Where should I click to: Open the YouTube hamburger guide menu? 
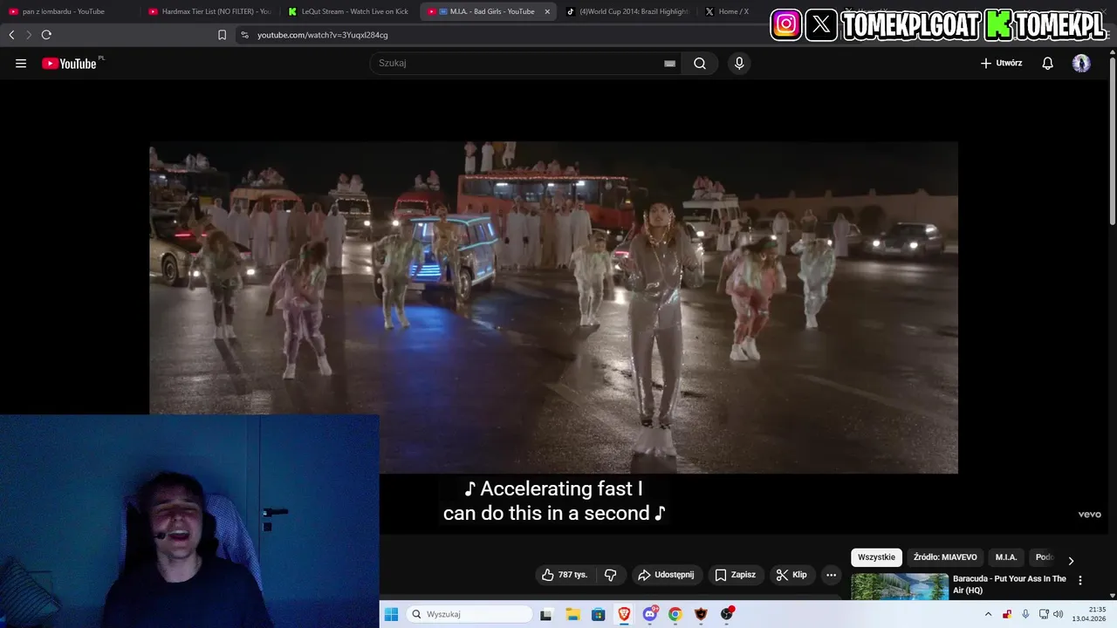click(x=21, y=64)
